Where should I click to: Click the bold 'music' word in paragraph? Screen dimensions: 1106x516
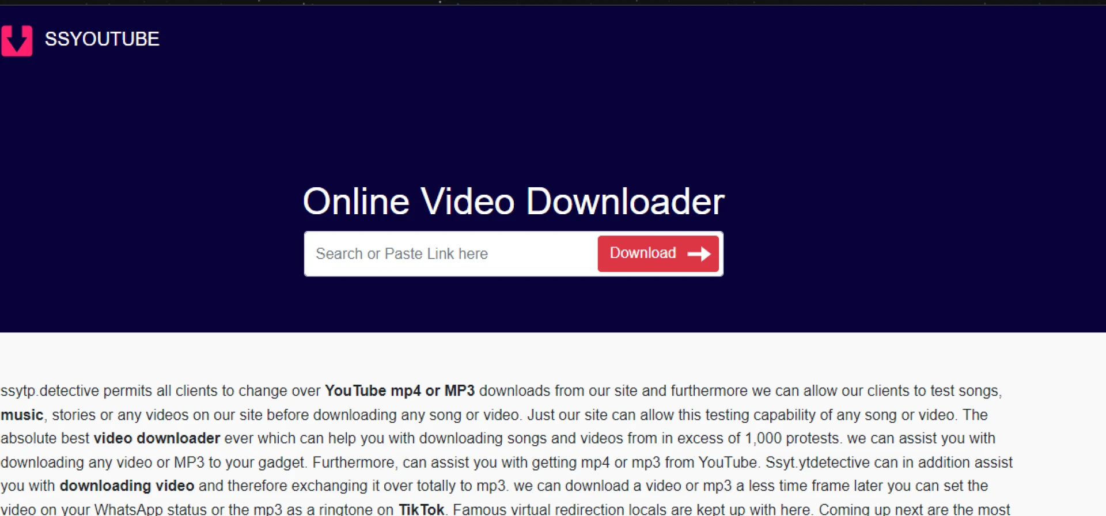(22, 415)
